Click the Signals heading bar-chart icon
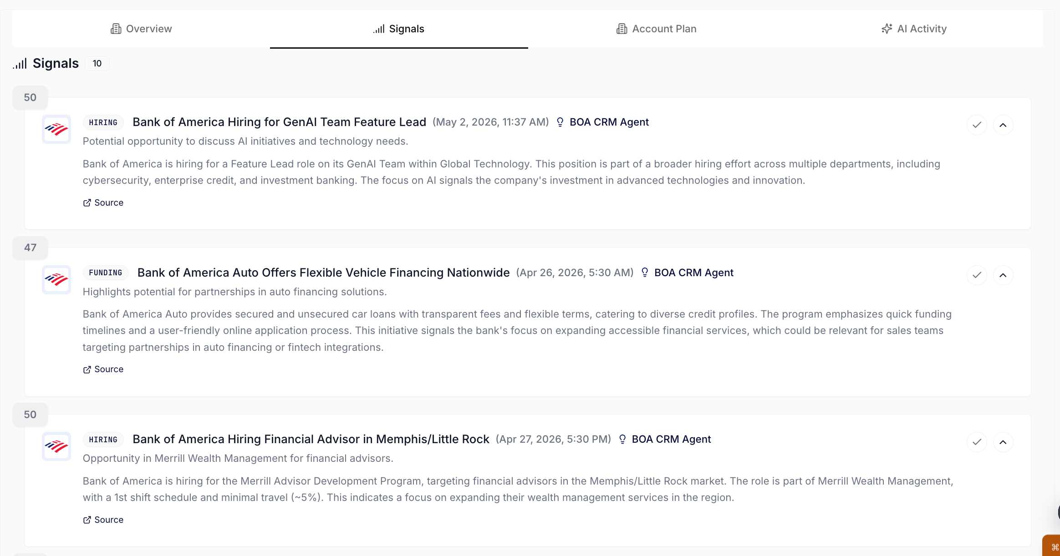The width and height of the screenshot is (1060, 556). point(20,63)
